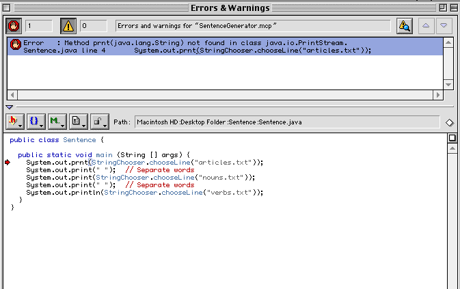
Task: Click the warning count field showing 0
Action: point(94,26)
